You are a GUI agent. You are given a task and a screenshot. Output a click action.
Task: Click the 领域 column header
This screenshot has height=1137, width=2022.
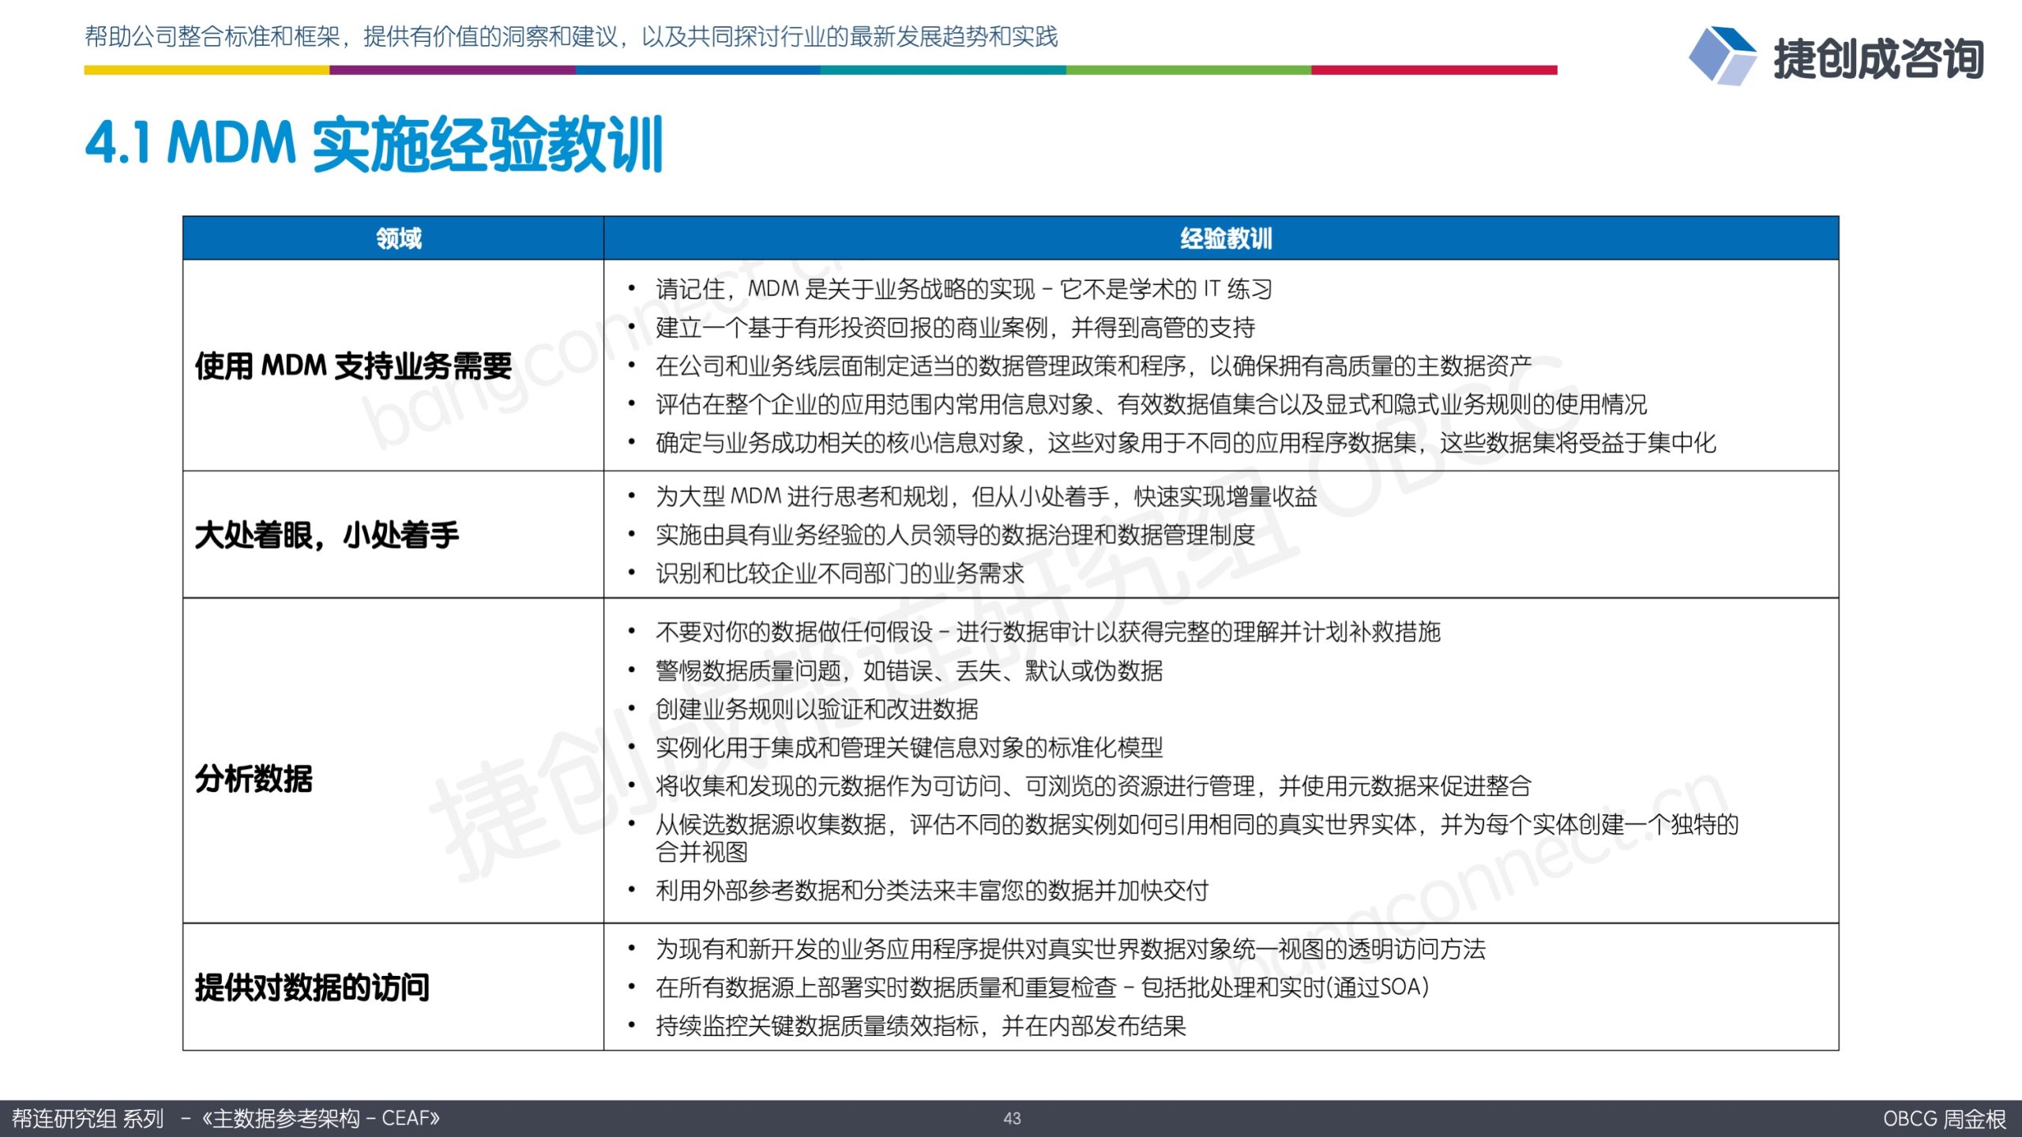tap(393, 238)
